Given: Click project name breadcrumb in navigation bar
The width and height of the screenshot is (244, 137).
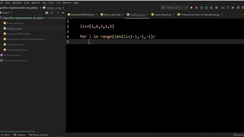Looking at the screenshot, I should (x=19, y=8).
